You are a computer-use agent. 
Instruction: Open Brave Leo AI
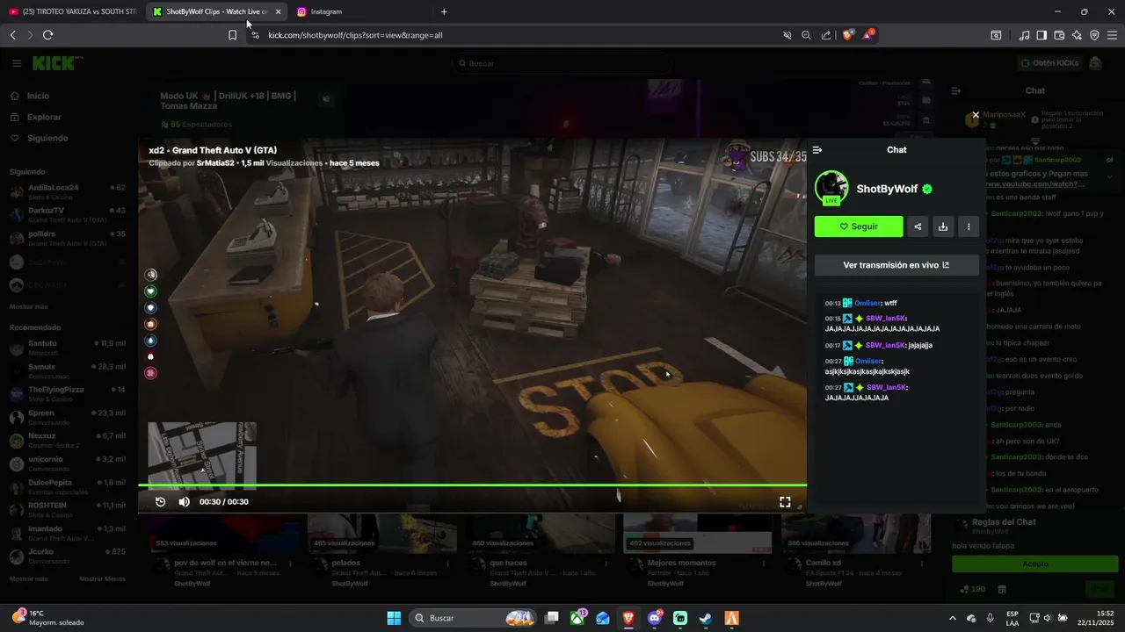(1077, 35)
